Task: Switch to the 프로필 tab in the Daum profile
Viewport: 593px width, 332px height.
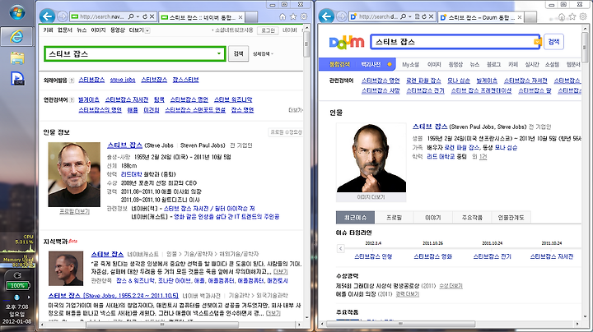Action: tap(394, 218)
